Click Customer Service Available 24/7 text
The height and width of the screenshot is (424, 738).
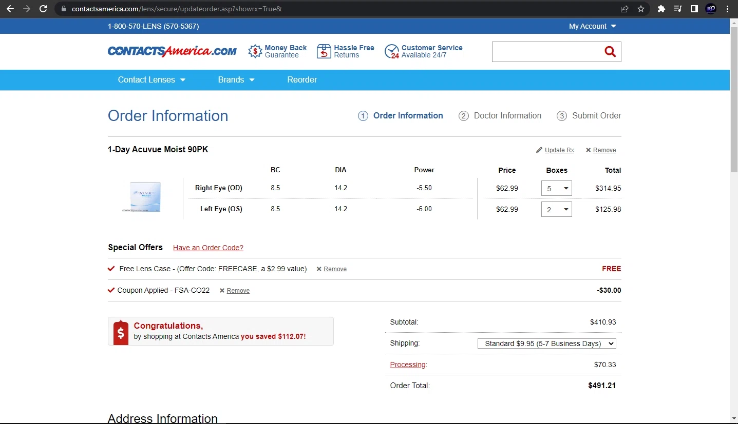click(x=432, y=51)
